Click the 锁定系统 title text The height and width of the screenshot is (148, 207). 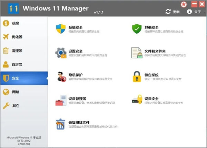[151, 75]
